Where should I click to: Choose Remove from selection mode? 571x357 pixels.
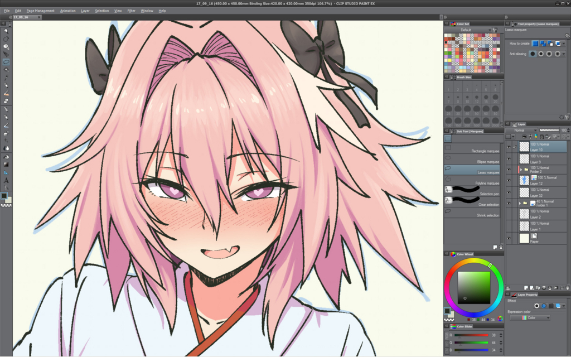(x=550, y=44)
